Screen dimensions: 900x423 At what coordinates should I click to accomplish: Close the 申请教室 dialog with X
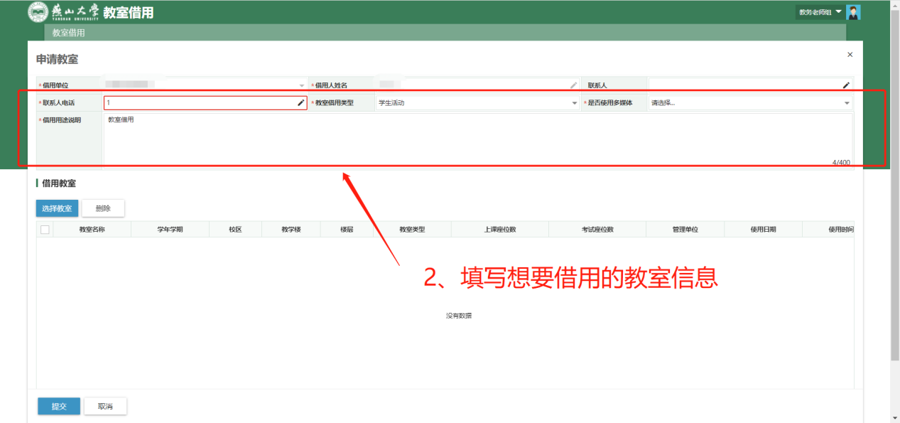pyautogui.click(x=850, y=55)
